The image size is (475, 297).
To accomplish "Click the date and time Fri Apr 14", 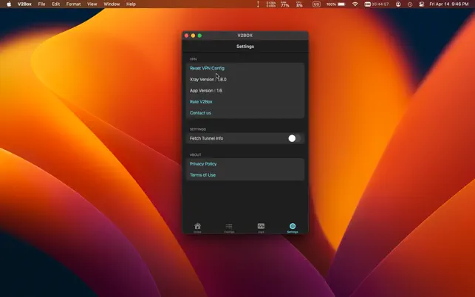I will (x=449, y=4).
